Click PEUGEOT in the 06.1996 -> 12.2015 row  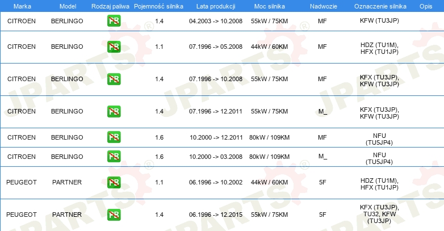tap(22, 215)
